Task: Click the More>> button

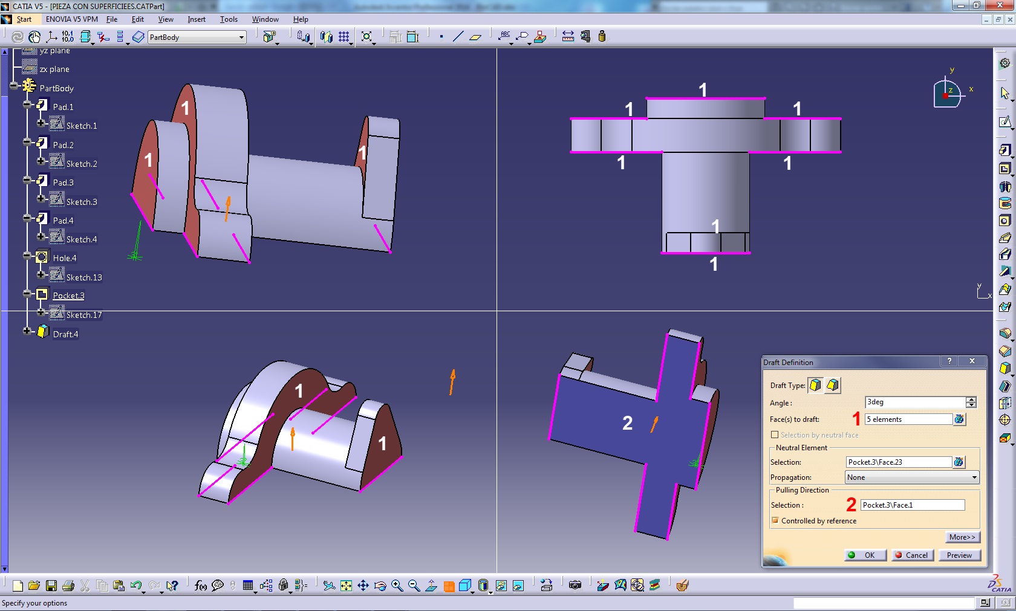Action: [962, 537]
